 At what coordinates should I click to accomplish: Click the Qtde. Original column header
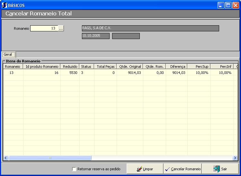point(130,67)
